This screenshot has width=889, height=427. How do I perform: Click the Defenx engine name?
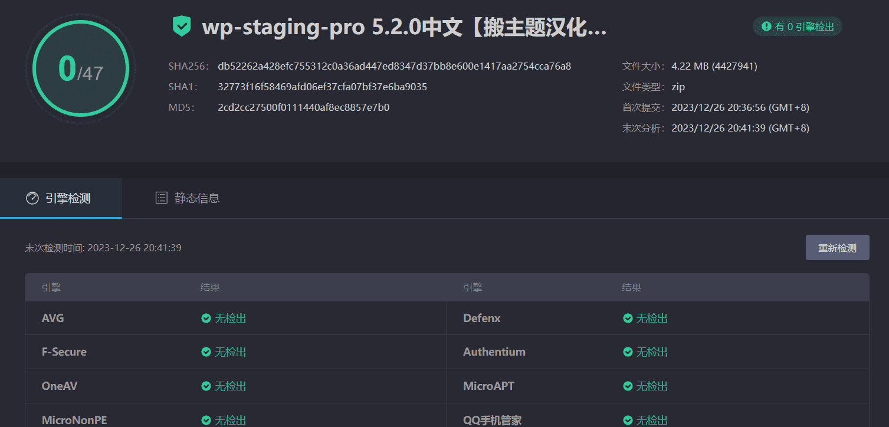tap(482, 318)
